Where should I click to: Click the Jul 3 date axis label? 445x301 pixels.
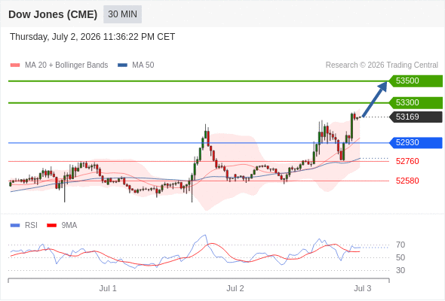point(363,288)
